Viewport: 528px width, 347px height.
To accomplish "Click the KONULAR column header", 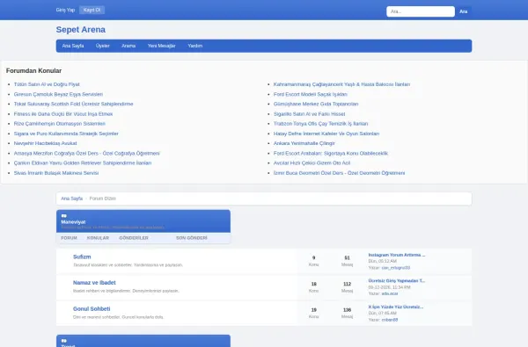I will (x=98, y=238).
